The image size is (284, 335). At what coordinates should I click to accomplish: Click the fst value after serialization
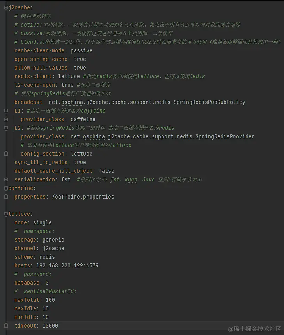coord(66,179)
